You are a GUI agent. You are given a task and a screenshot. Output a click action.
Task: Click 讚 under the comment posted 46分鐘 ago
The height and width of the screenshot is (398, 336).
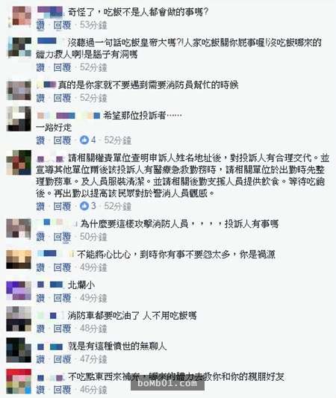pos(40,390)
